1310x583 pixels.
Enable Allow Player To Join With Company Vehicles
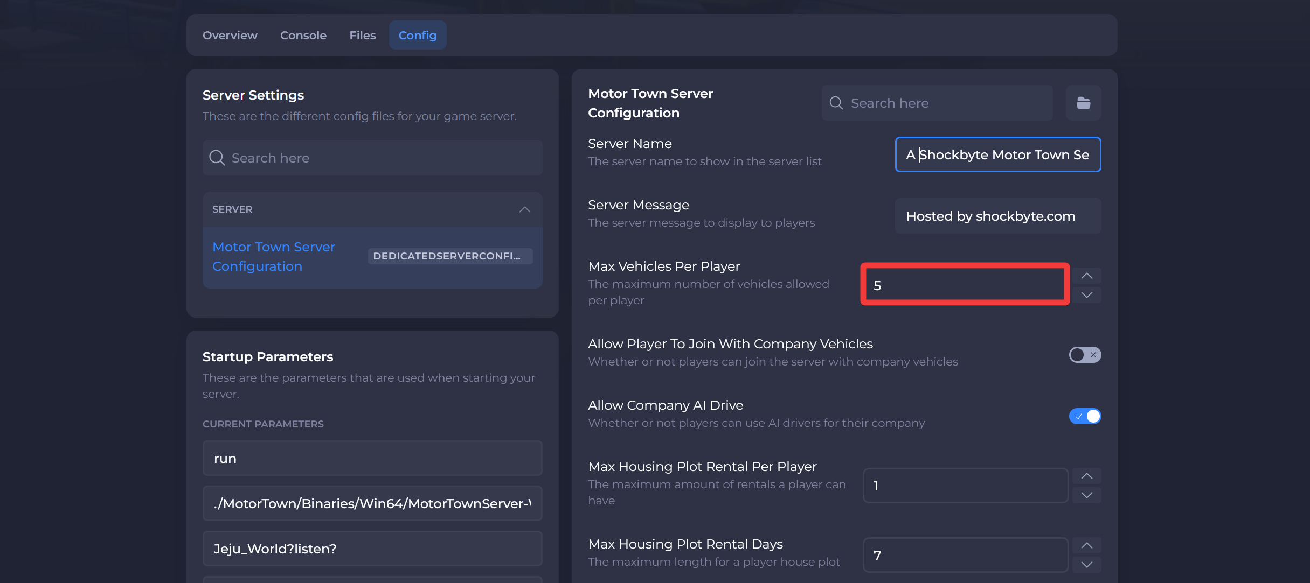coord(1085,355)
